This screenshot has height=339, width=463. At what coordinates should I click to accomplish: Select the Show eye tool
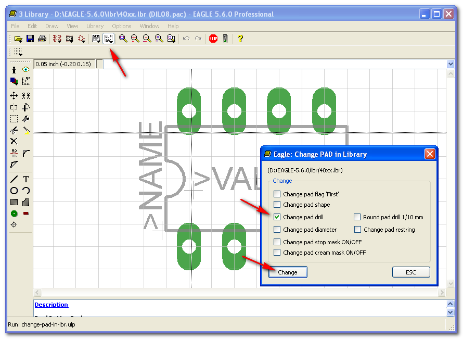click(26, 69)
